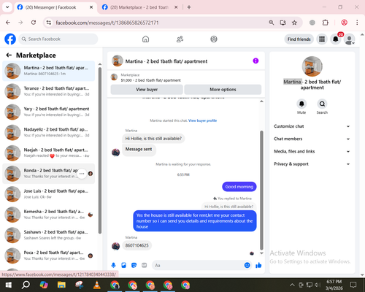The image size is (365, 292).
Task: Click the voice clip microphone icon
Action: point(113,265)
